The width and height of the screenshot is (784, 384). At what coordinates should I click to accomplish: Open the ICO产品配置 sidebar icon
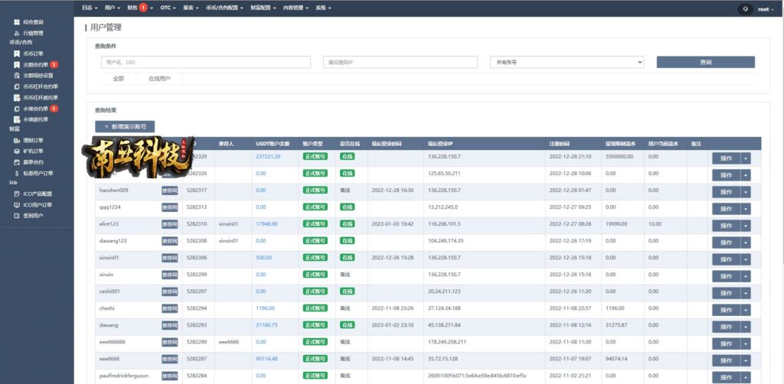[17, 194]
